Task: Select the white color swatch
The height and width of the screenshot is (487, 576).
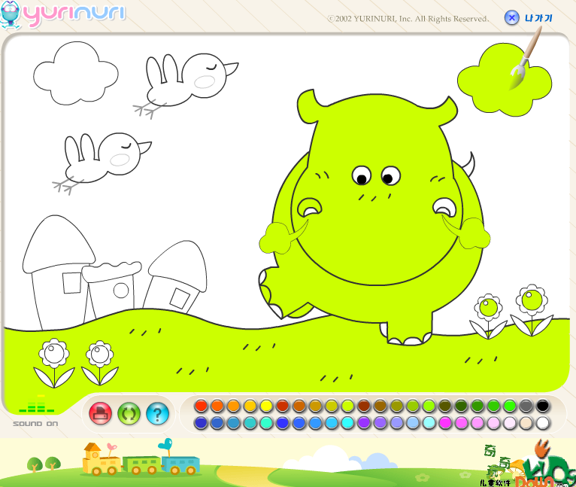Action: [x=542, y=423]
